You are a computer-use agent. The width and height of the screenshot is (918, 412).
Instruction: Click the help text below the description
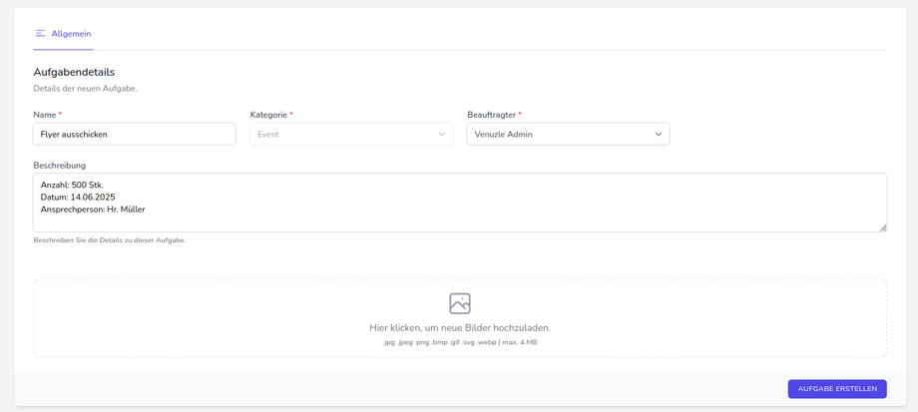(x=109, y=240)
